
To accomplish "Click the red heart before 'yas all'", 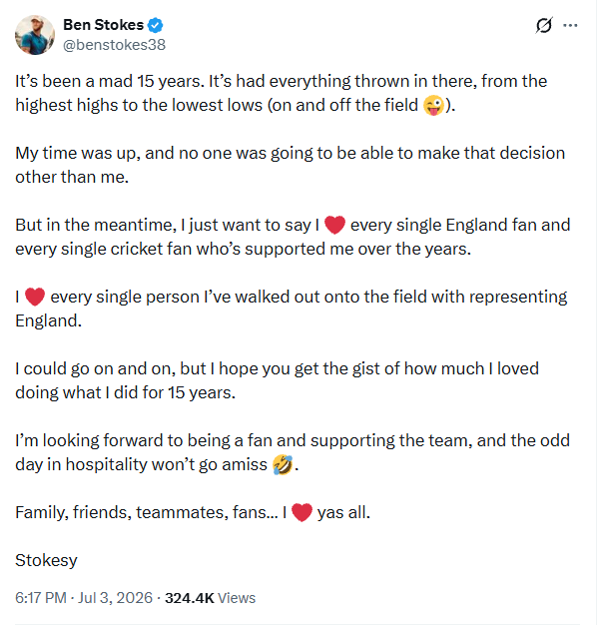I will point(302,512).
